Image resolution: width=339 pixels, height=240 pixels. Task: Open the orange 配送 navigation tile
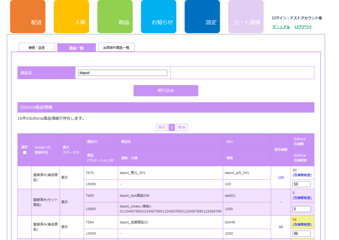coord(27,17)
